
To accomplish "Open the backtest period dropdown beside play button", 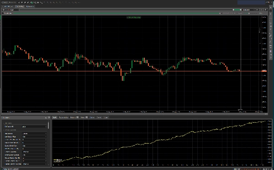I will (248, 10).
